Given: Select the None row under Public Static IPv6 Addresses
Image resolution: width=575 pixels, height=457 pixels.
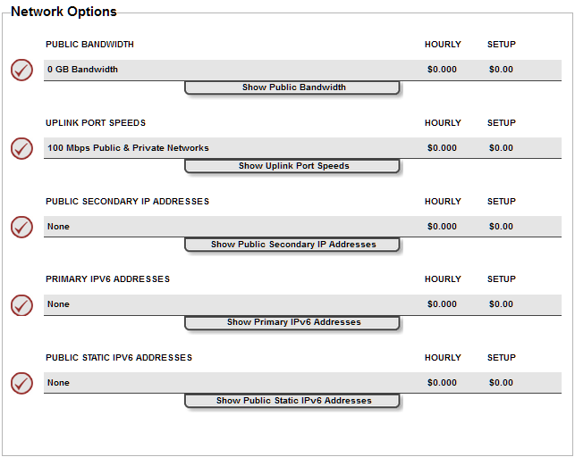Looking at the screenshot, I should 302,383.
